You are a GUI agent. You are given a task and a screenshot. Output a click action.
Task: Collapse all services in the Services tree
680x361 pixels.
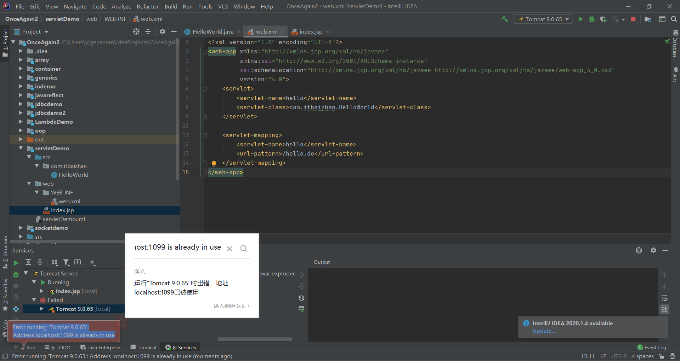point(40,262)
